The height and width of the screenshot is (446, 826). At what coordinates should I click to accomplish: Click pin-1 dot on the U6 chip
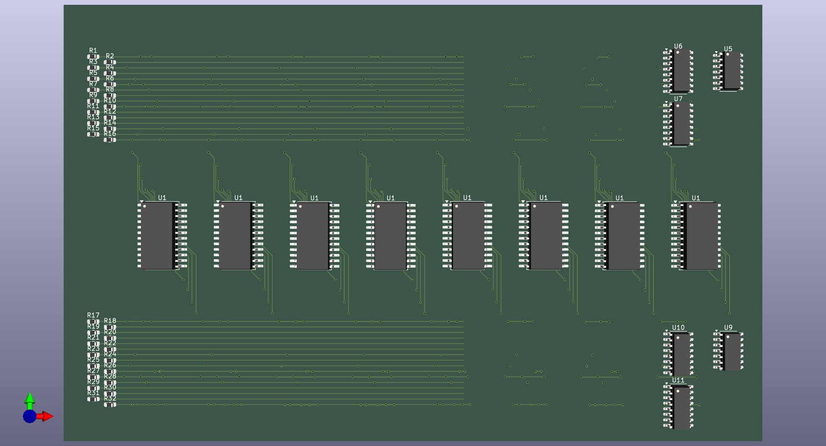point(677,52)
